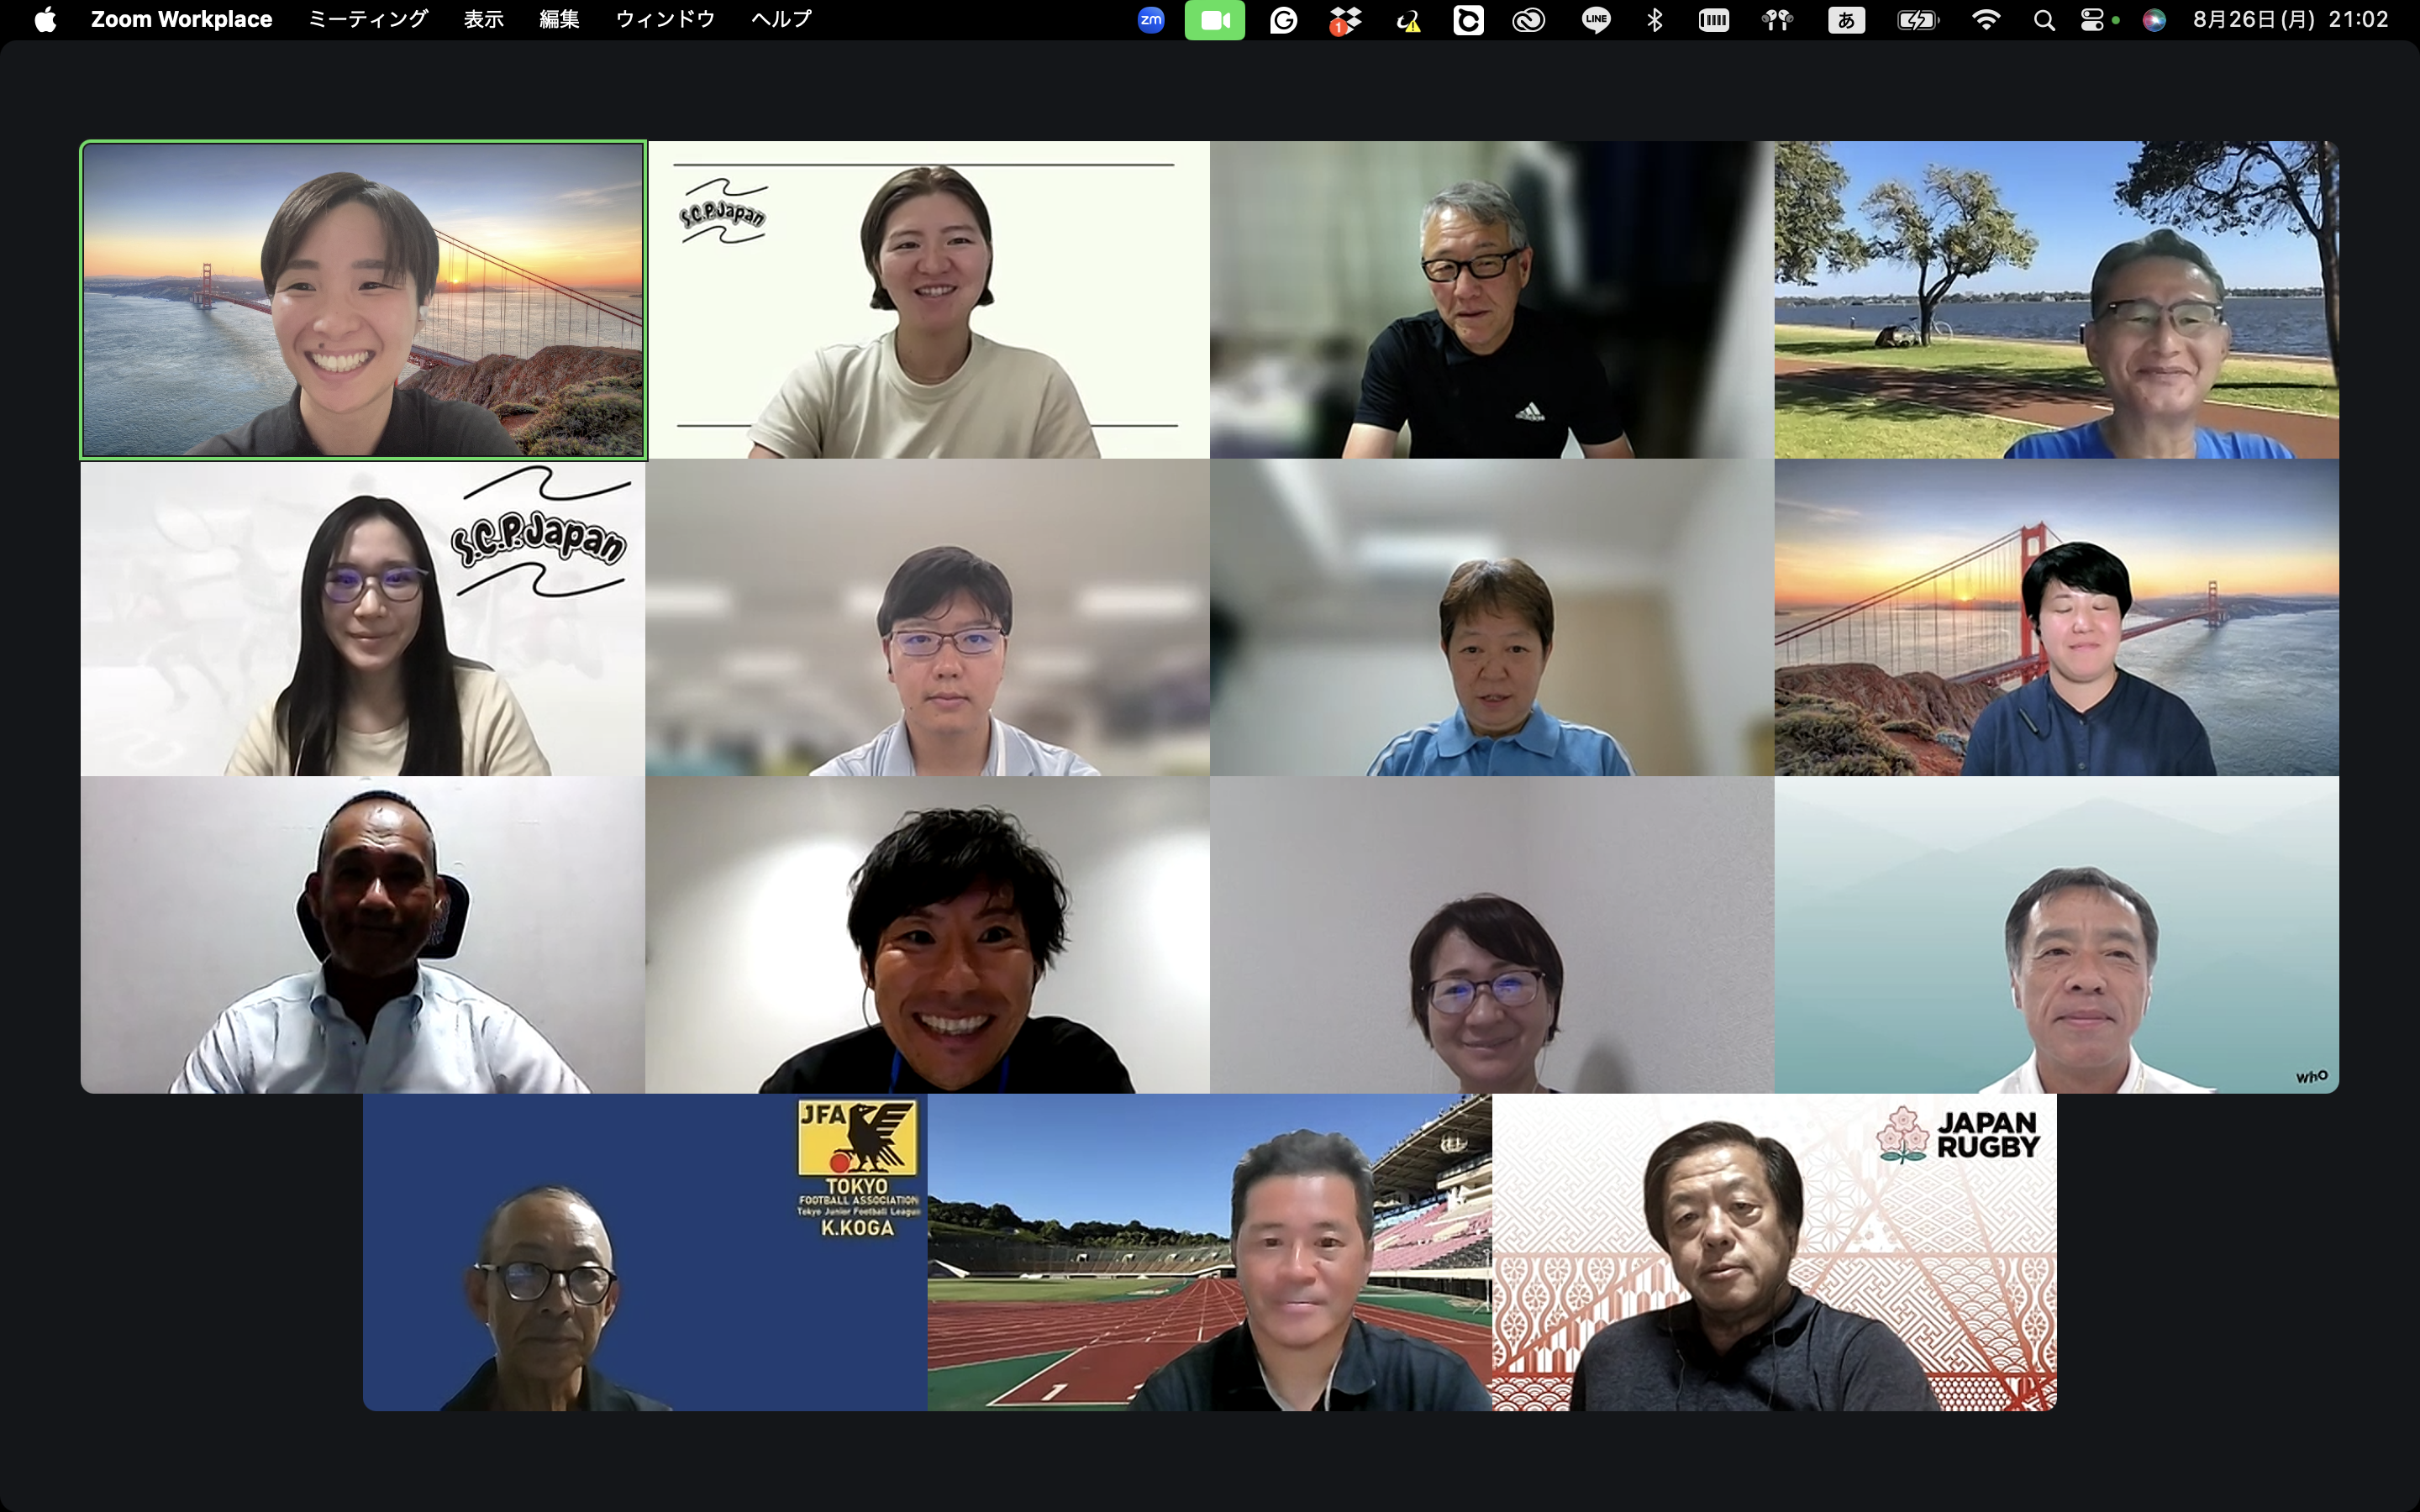This screenshot has height=1512, width=2420.
Task: Open Bluetooth status menu
Action: (1655, 20)
